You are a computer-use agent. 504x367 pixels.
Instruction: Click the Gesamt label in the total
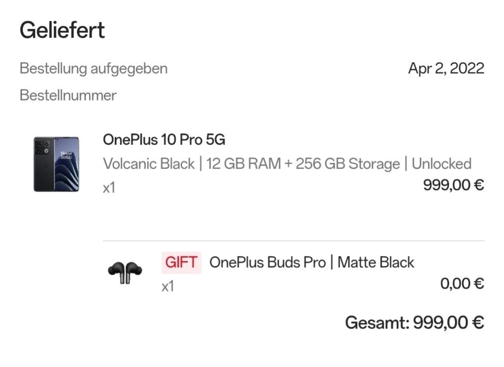tap(376, 323)
